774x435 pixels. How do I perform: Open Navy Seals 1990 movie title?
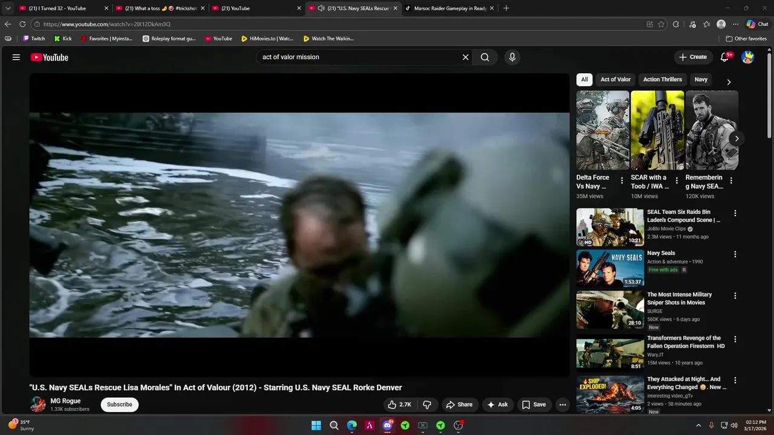click(x=661, y=253)
